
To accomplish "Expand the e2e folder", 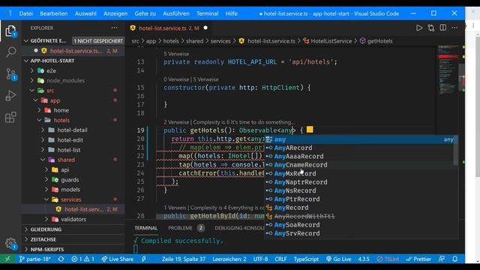I will (51, 70).
